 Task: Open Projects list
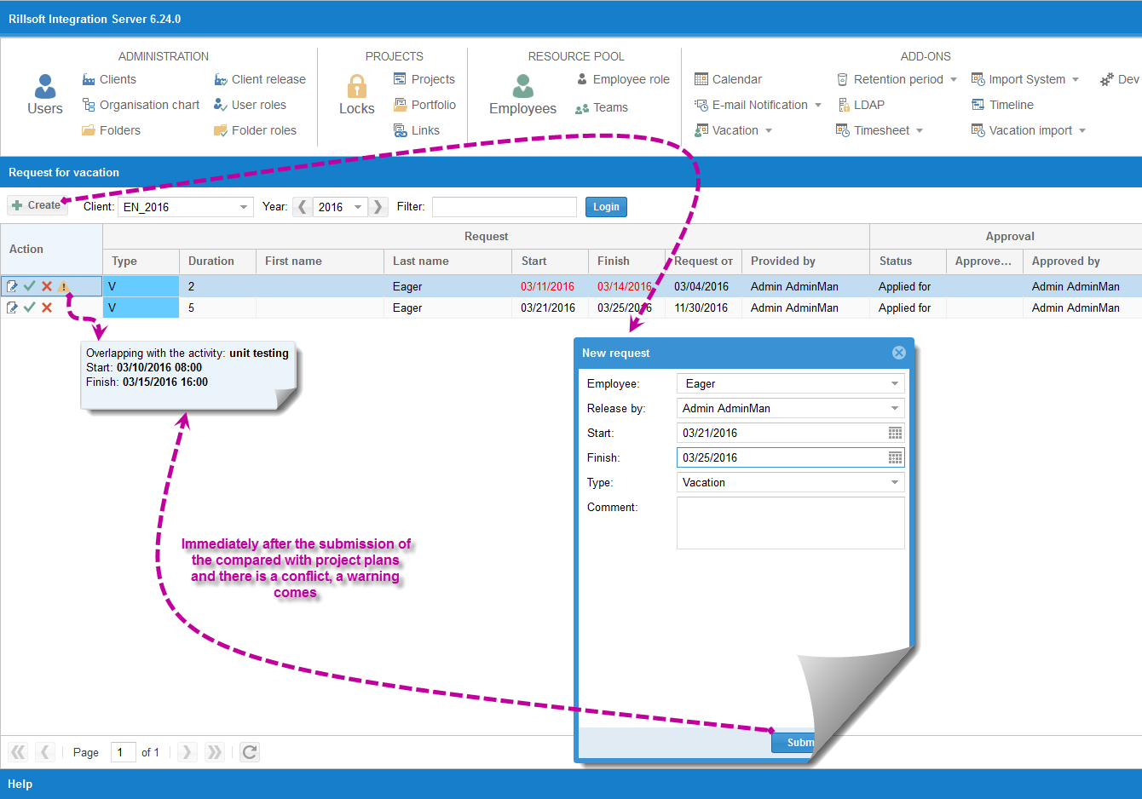point(424,79)
